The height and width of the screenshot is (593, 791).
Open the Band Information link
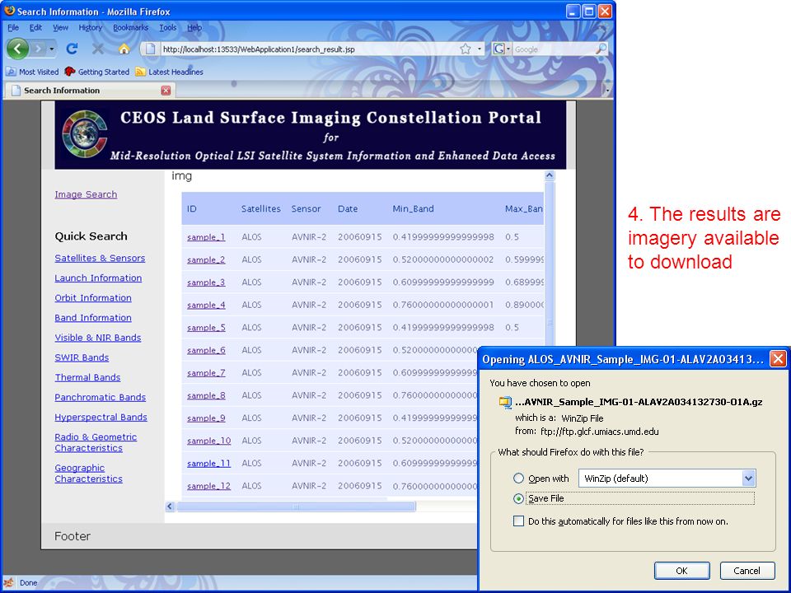pos(93,318)
